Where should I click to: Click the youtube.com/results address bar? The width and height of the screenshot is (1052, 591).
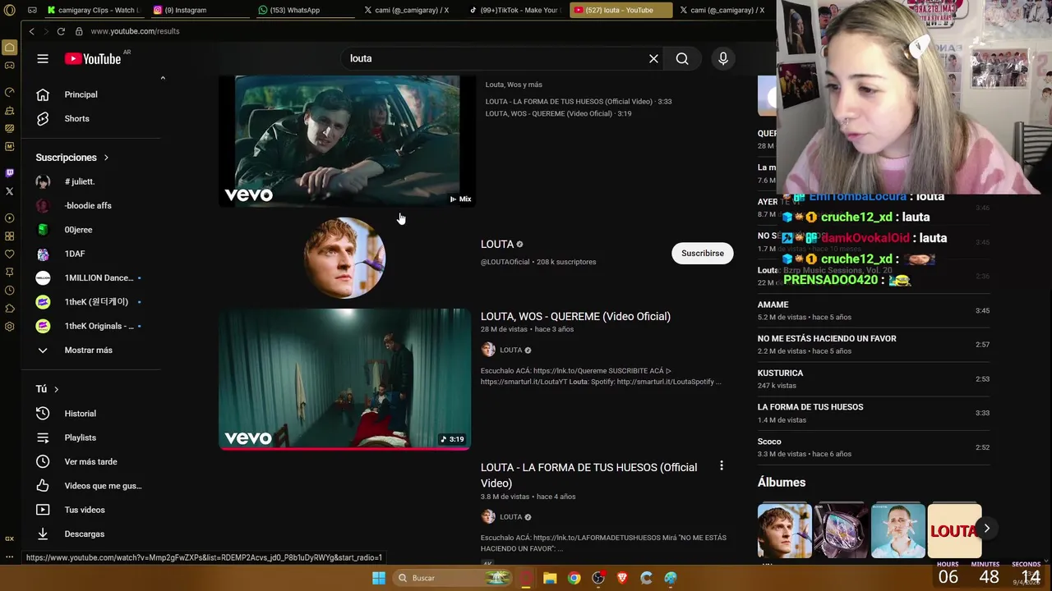(135, 31)
